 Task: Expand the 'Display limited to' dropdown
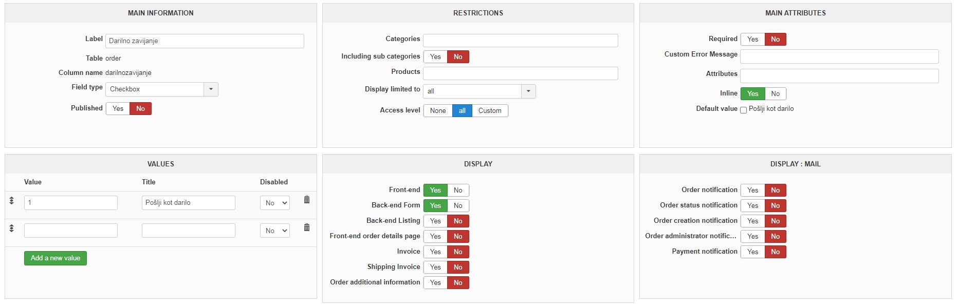(528, 91)
